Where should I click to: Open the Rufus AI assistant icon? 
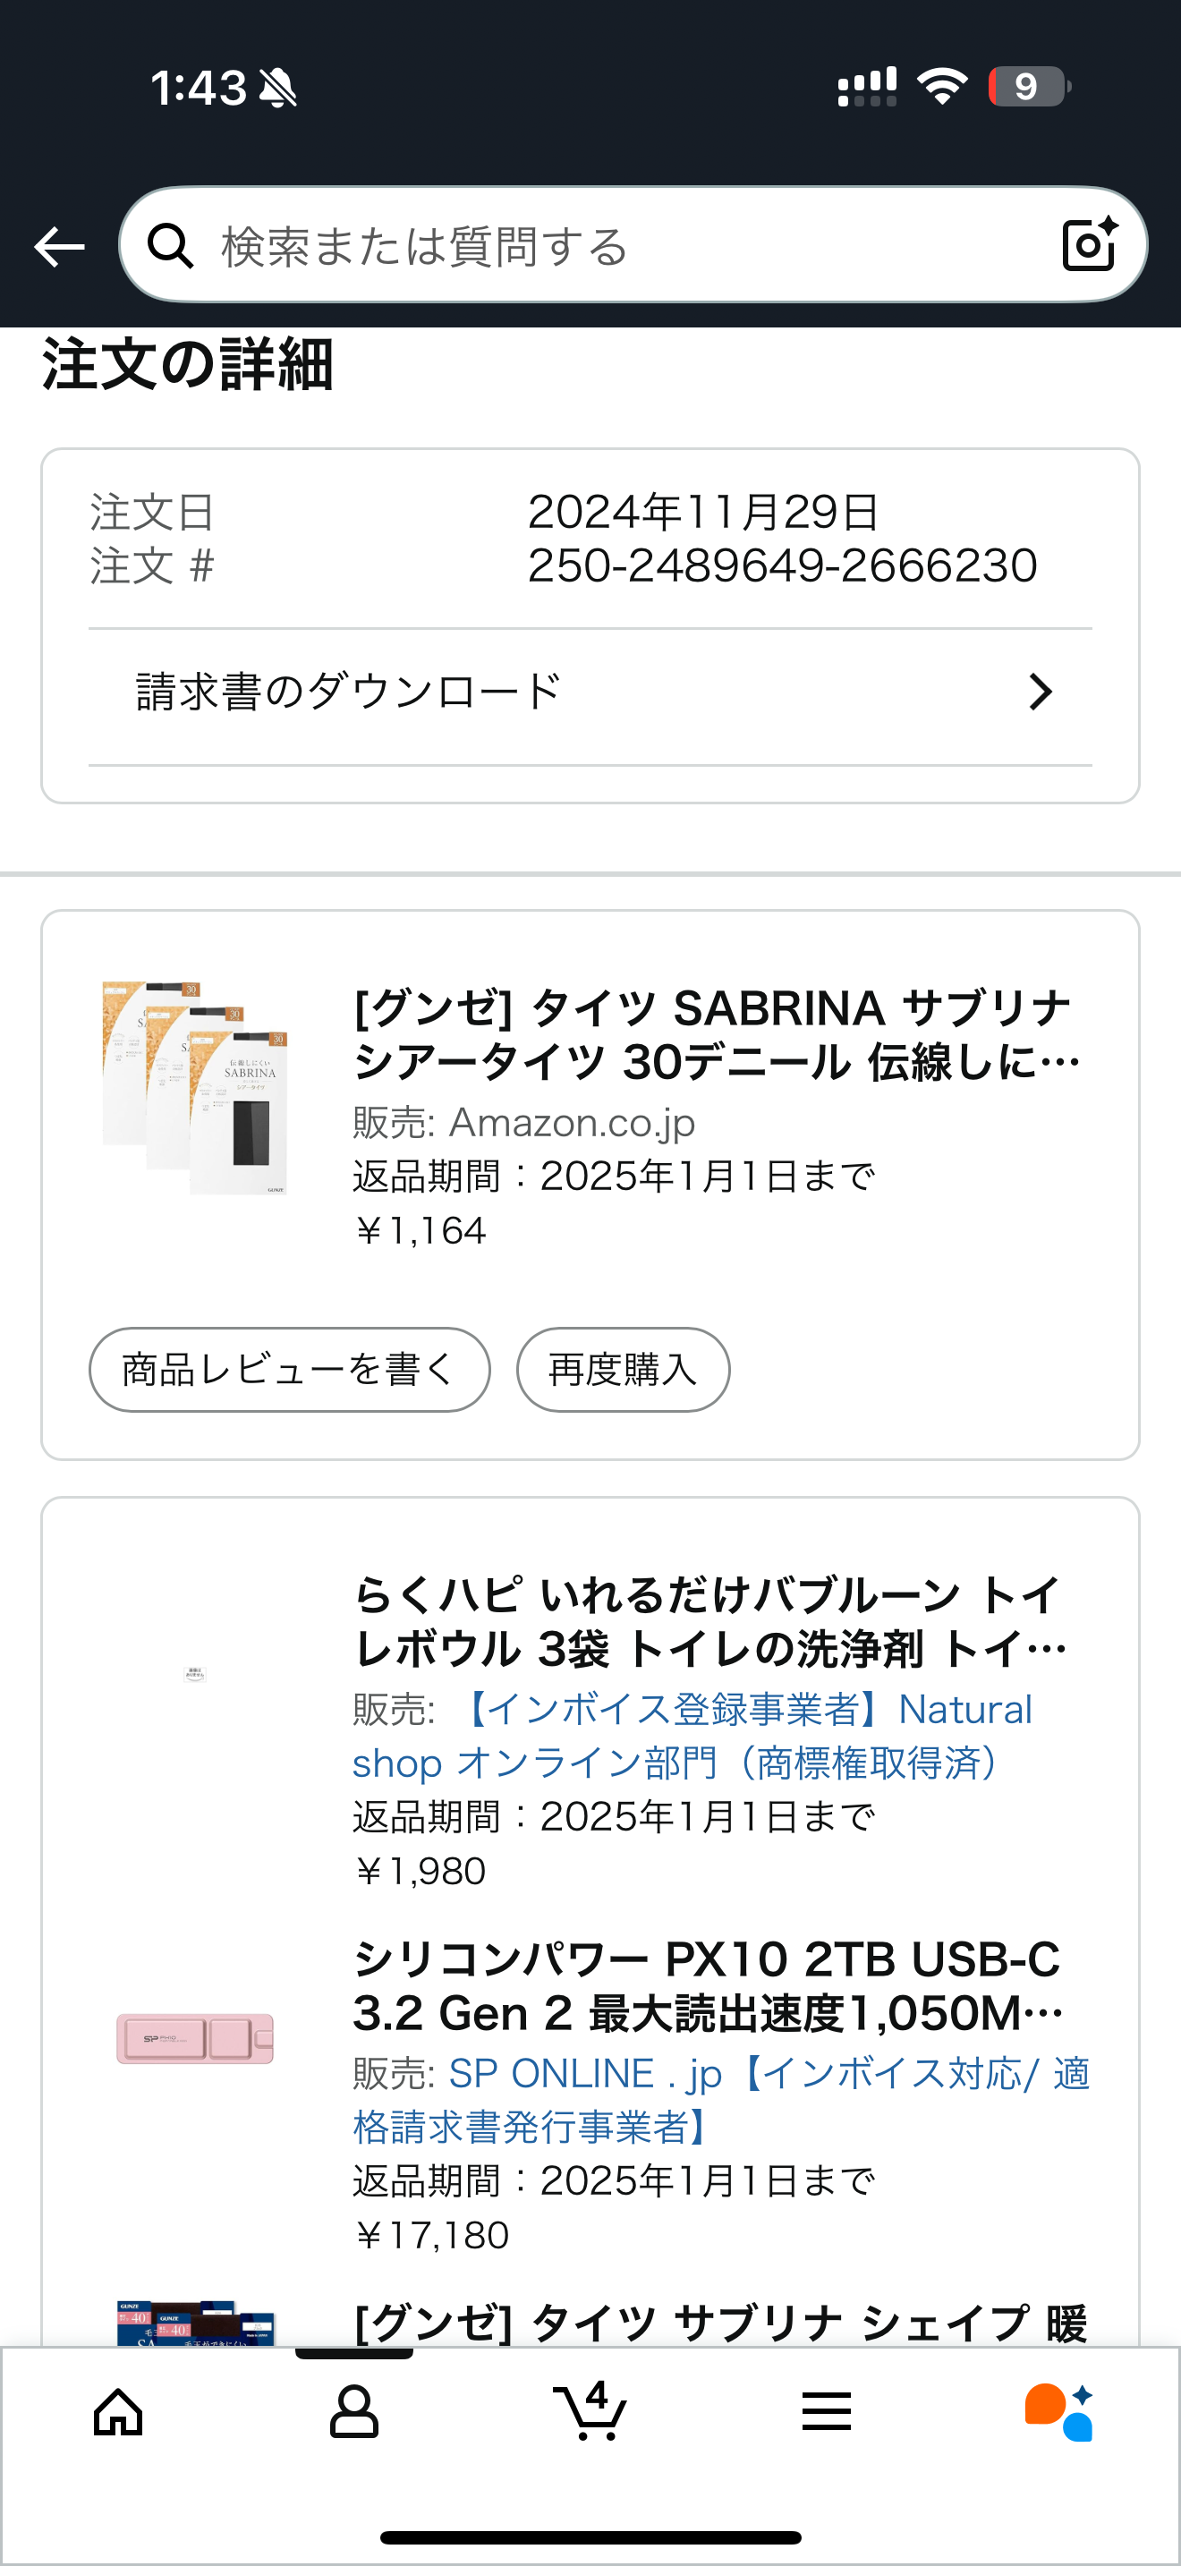point(1059,2413)
